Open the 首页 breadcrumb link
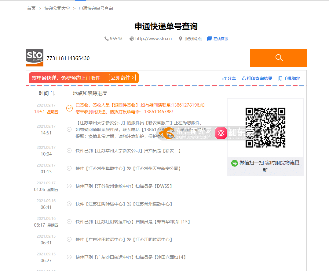The width and height of the screenshot is (329, 271). click(x=31, y=8)
